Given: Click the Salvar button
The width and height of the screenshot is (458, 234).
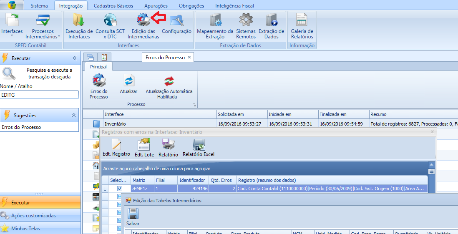Looking at the screenshot, I should click(133, 217).
